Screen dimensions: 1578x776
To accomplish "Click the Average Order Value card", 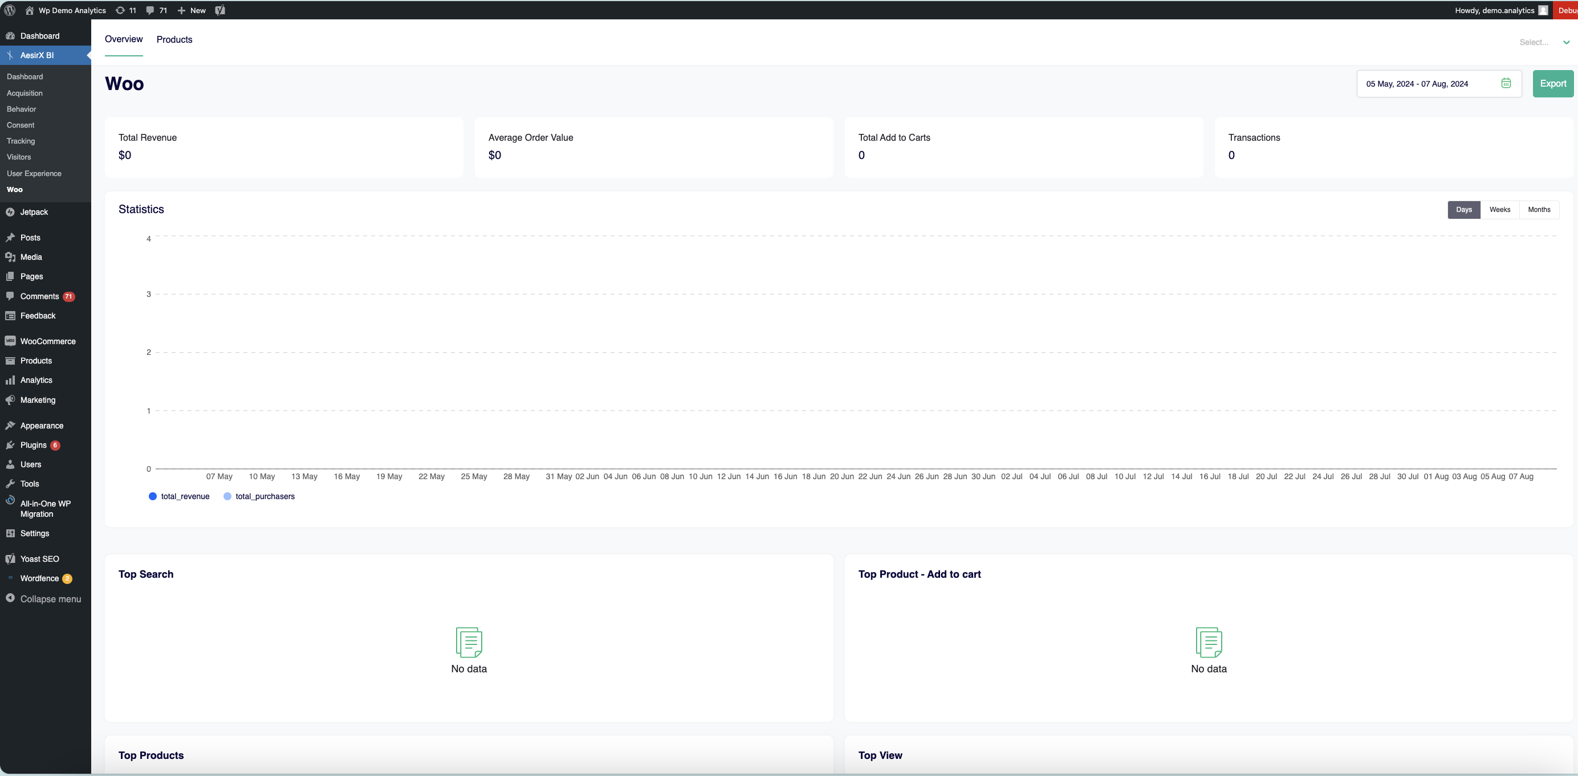I will pos(654,148).
